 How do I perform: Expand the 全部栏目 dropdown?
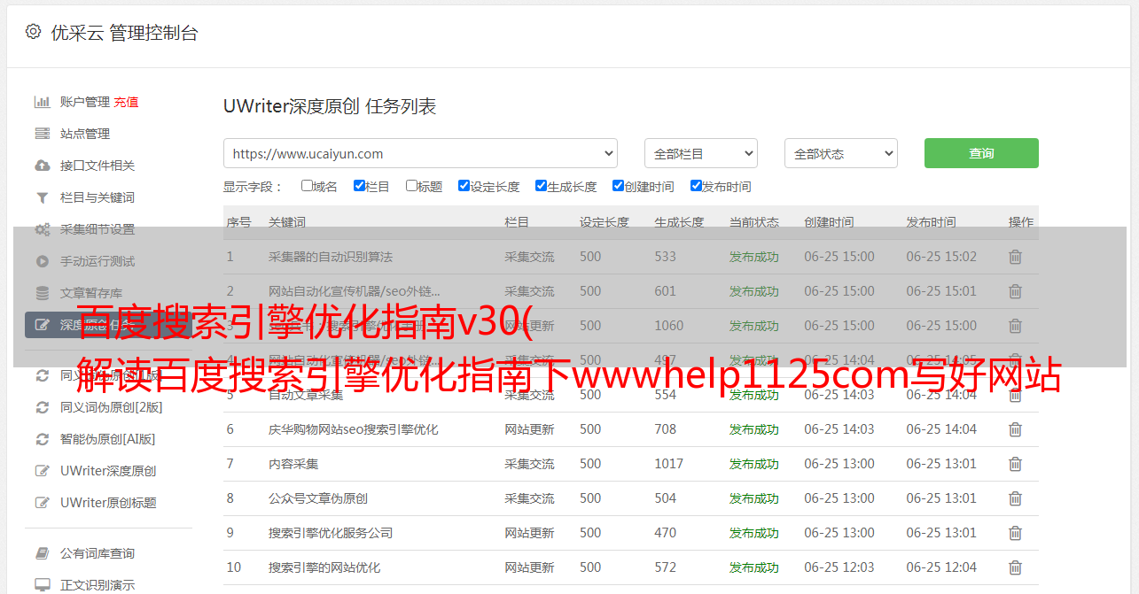pyautogui.click(x=700, y=153)
